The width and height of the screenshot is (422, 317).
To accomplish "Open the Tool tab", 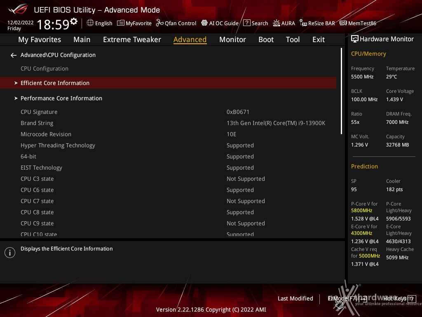I will [x=293, y=40].
